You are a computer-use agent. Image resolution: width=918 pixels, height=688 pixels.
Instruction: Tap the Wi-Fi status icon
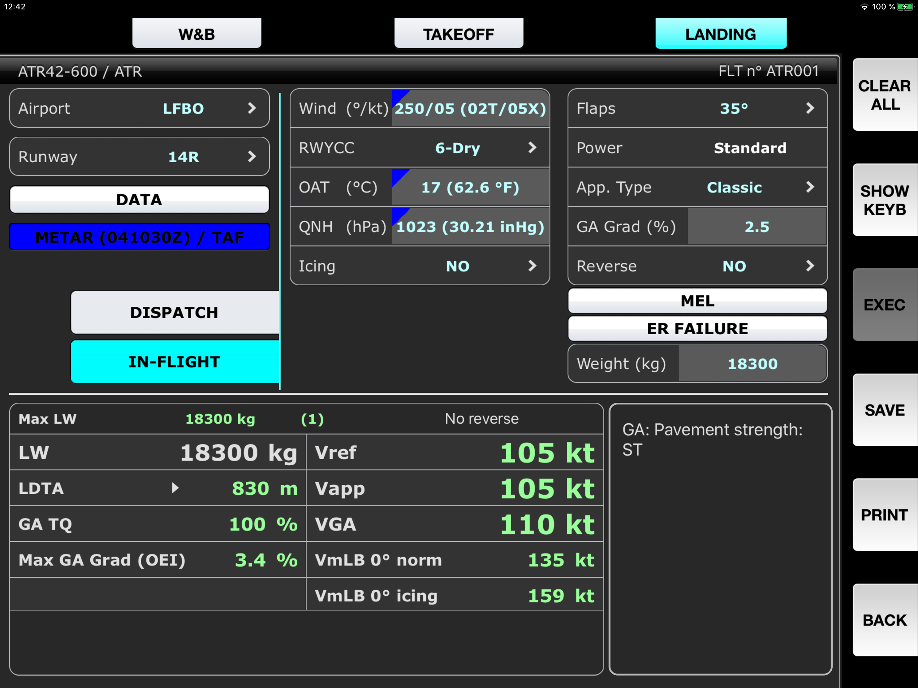point(864,7)
